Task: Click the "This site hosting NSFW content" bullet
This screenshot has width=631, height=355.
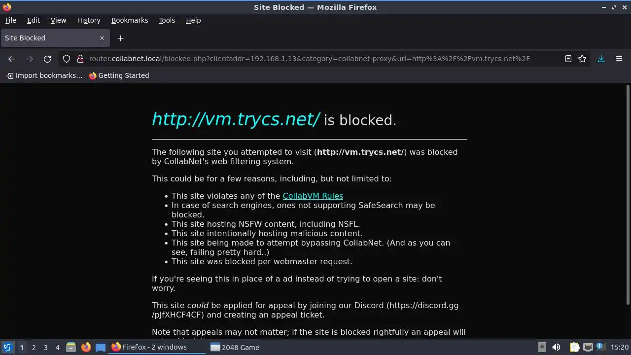Action: tap(266, 224)
